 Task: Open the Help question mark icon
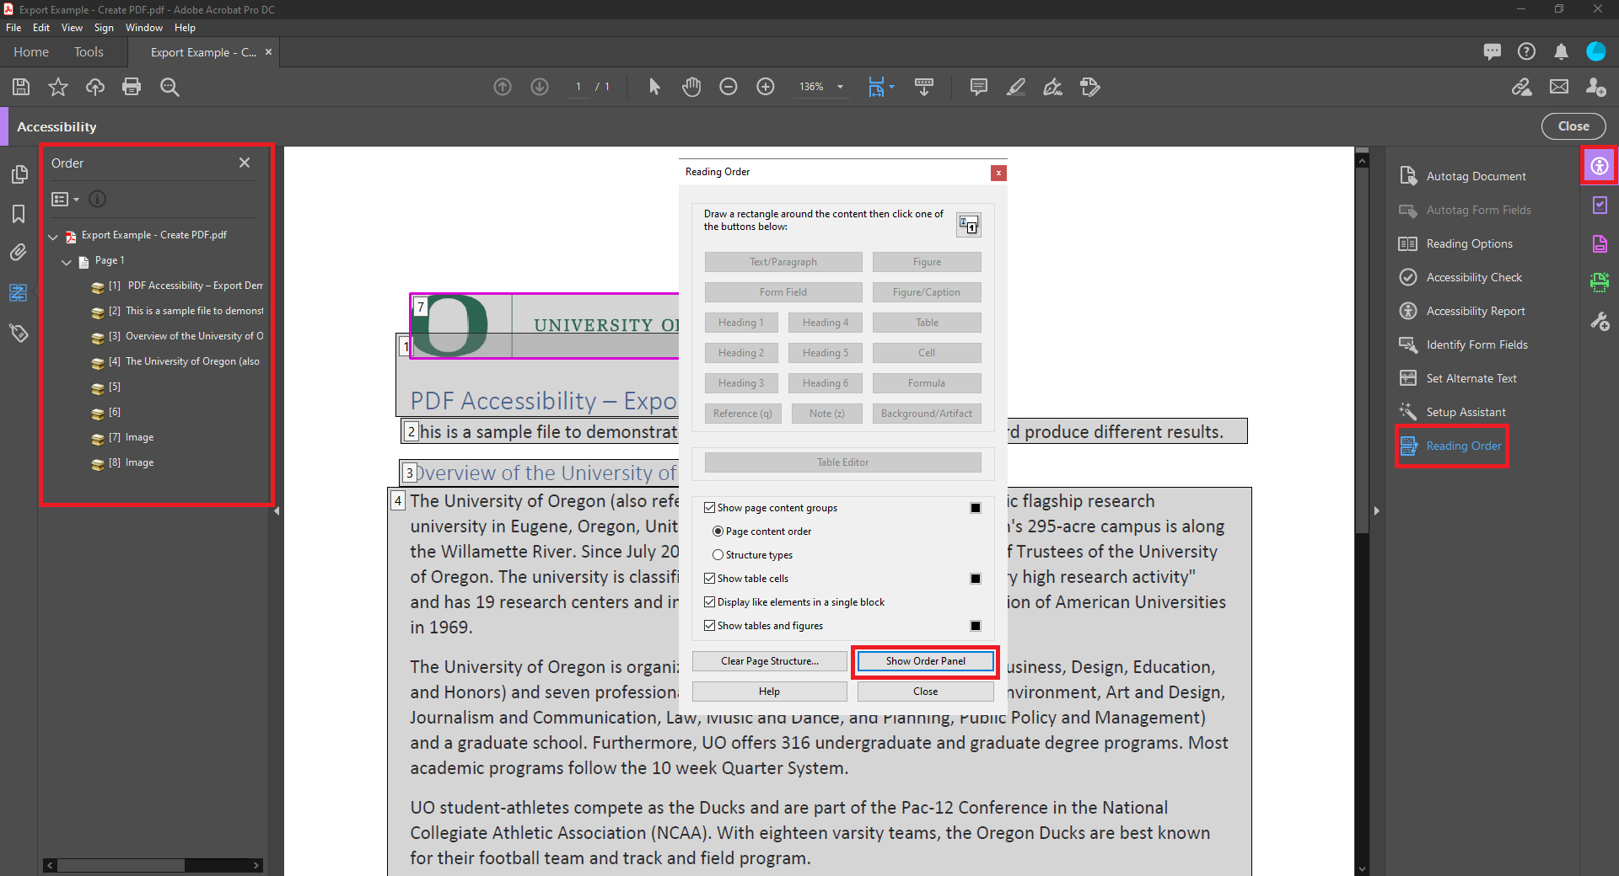click(x=1526, y=51)
